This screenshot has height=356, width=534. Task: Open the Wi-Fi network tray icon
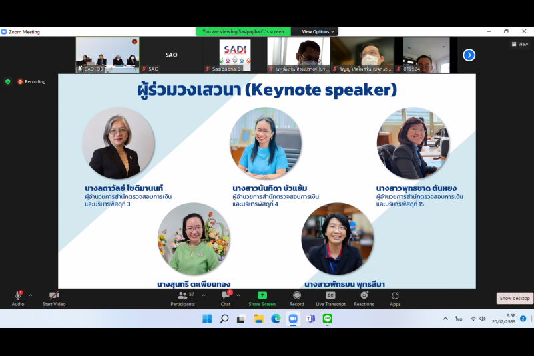click(x=473, y=319)
